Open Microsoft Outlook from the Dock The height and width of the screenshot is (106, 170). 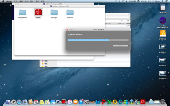pyautogui.click(x=115, y=102)
